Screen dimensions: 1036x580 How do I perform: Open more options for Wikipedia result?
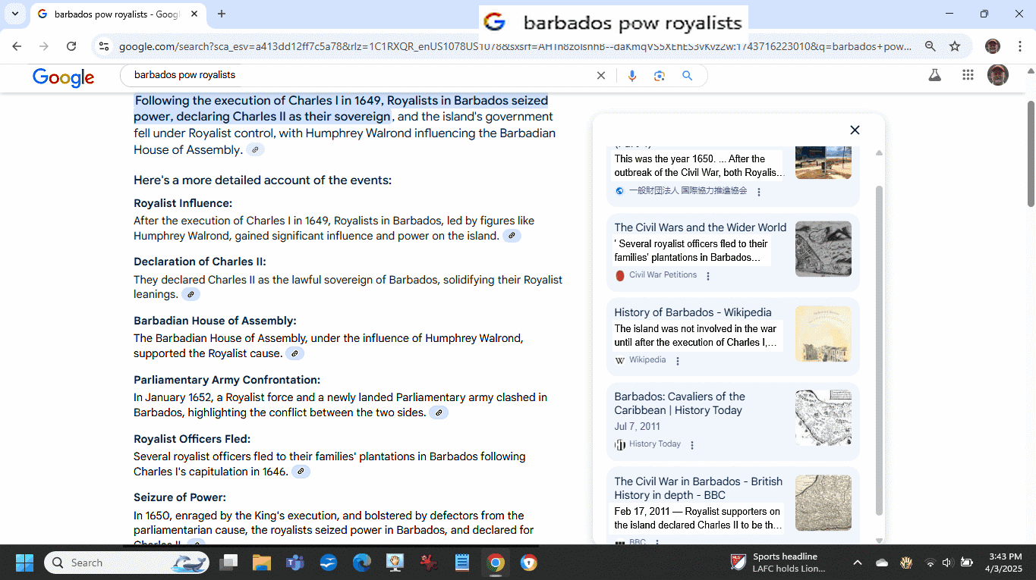pos(678,361)
